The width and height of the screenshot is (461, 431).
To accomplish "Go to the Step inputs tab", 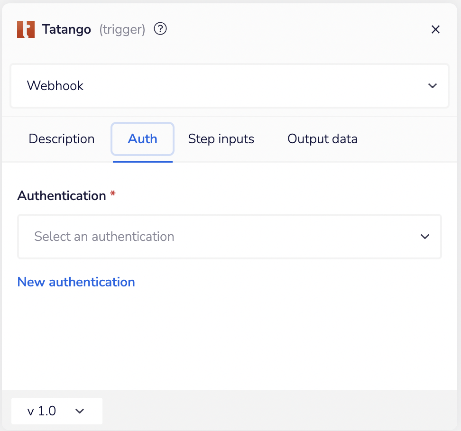I will [x=221, y=139].
